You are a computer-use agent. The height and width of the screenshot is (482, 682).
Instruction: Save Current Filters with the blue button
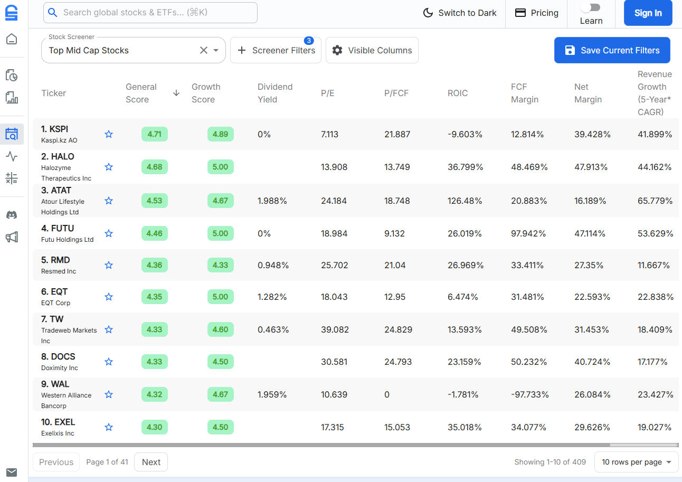coord(612,50)
